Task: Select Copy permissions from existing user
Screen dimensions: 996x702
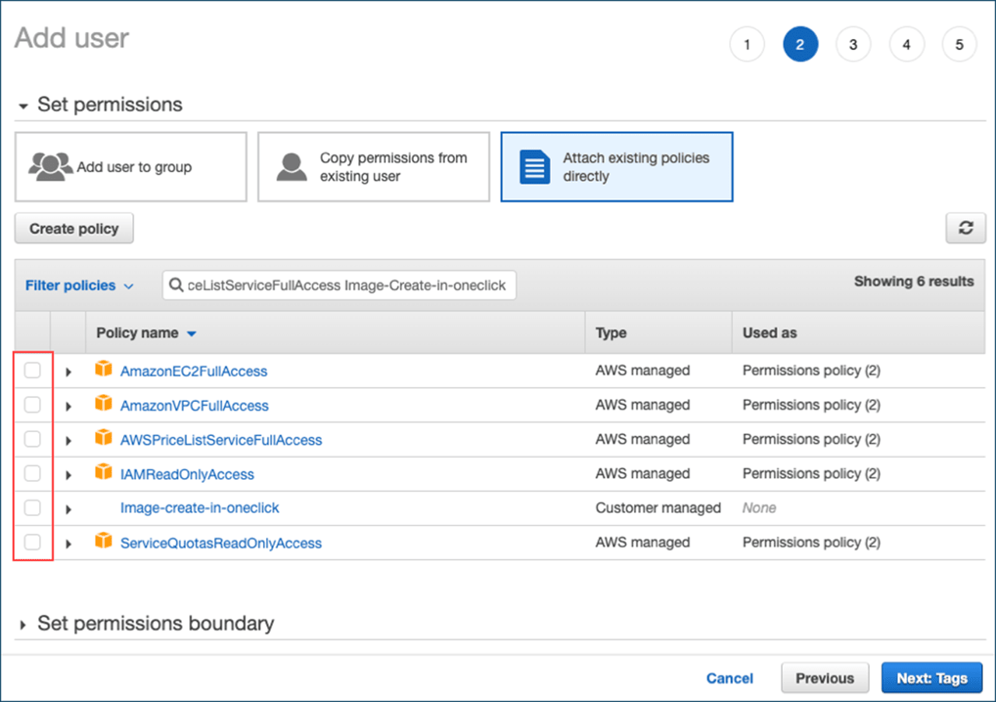Action: tap(373, 167)
